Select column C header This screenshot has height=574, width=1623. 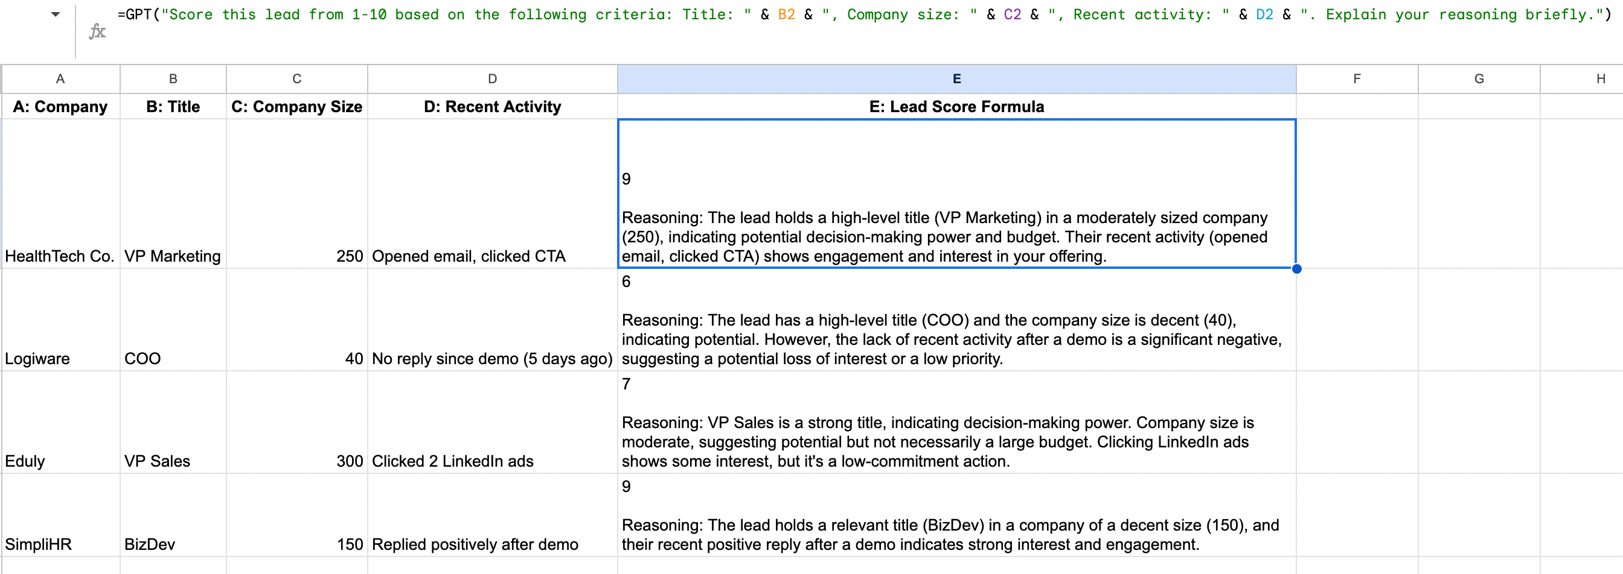296,78
